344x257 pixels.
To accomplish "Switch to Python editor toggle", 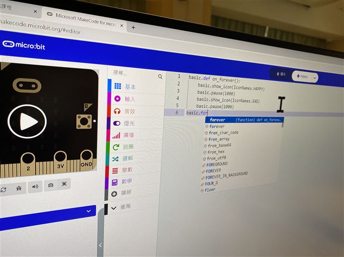I will pos(302,77).
